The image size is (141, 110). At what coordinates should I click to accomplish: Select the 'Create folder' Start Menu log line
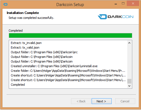68,71
